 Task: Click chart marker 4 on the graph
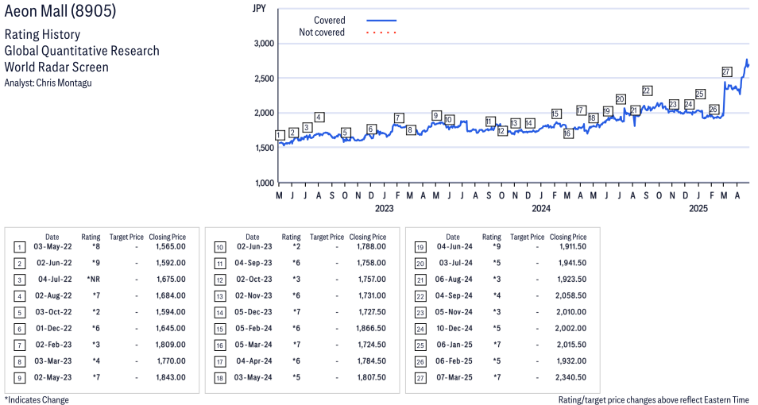[x=319, y=117]
